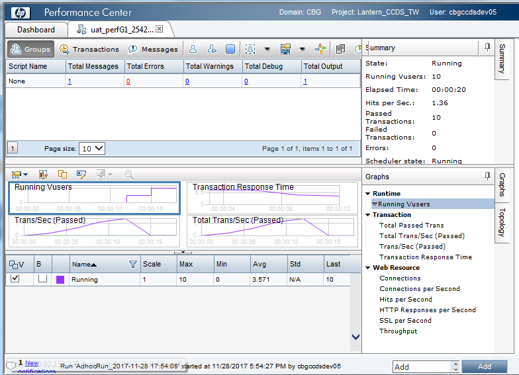Select Throughput tree item
The width and height of the screenshot is (519, 375).
point(399,331)
